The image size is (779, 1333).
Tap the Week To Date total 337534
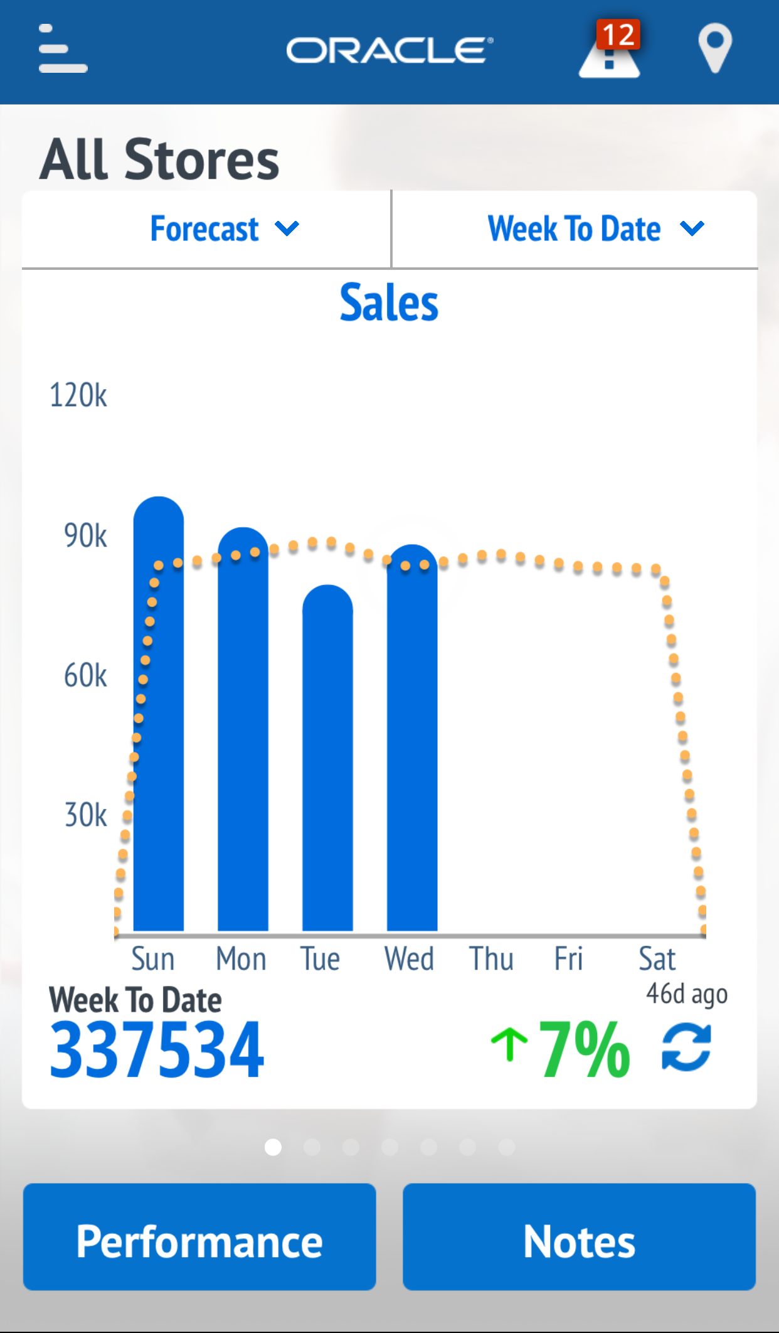tap(157, 1049)
